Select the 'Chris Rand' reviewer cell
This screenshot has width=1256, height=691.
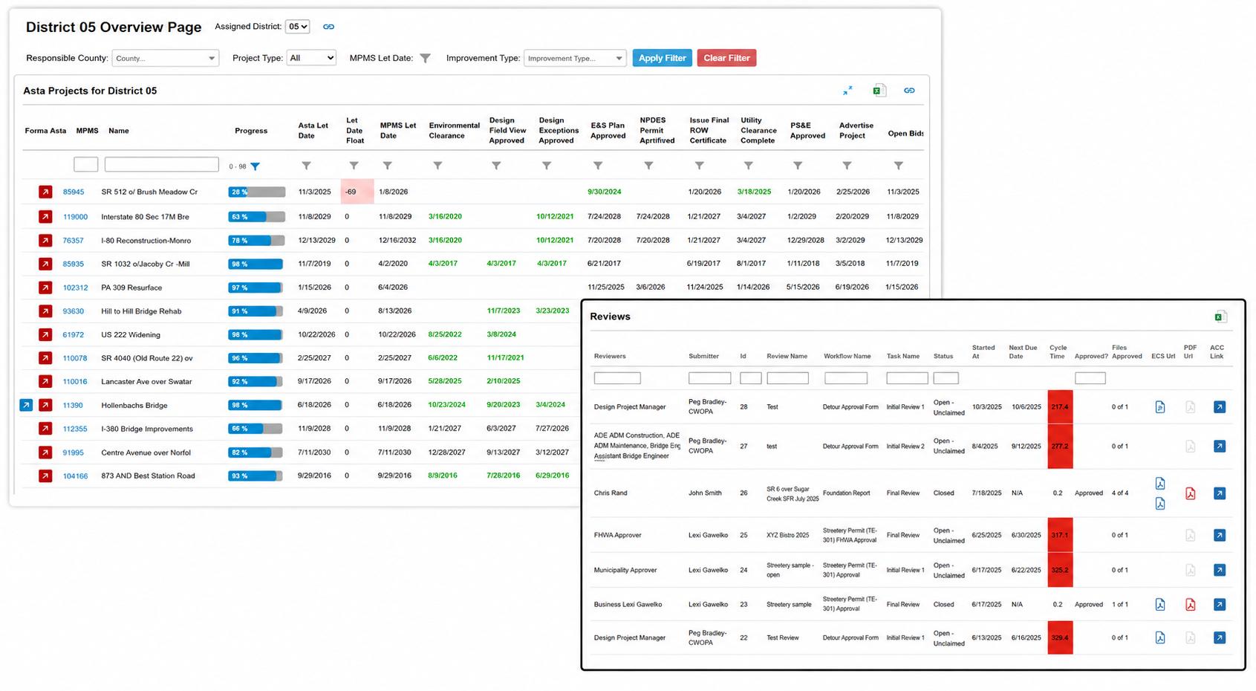611,493
